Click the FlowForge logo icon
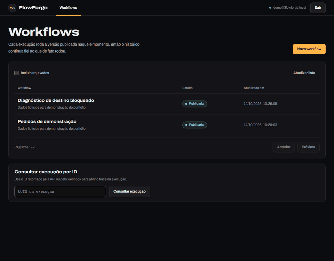 (12, 8)
